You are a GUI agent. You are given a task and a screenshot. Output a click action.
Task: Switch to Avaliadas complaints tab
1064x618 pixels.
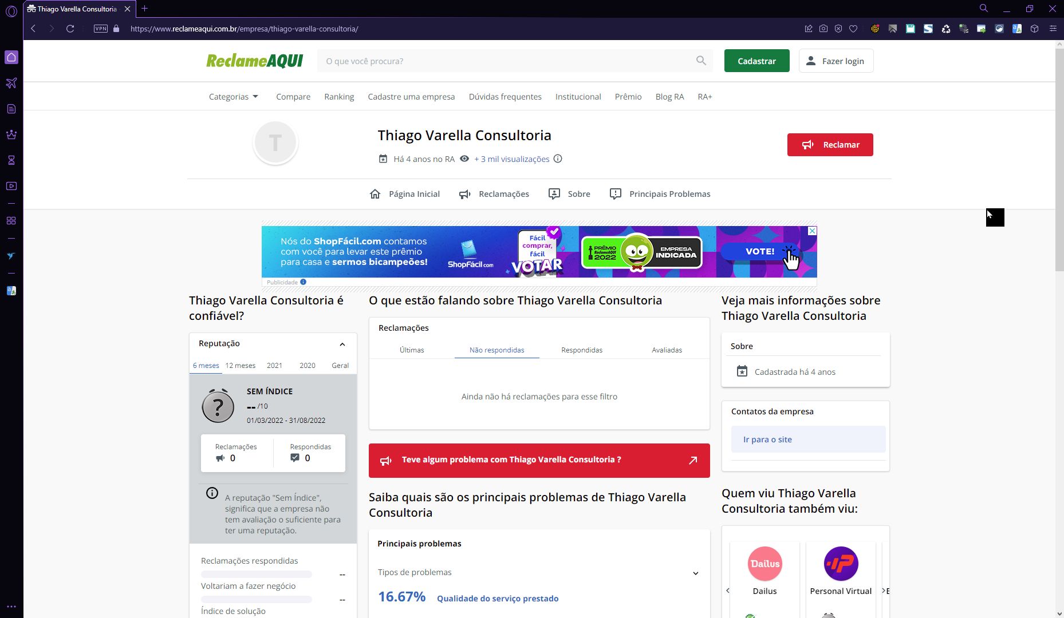pos(667,350)
